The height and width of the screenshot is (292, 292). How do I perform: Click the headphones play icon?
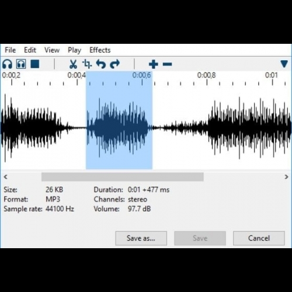pyautogui.click(x=7, y=64)
